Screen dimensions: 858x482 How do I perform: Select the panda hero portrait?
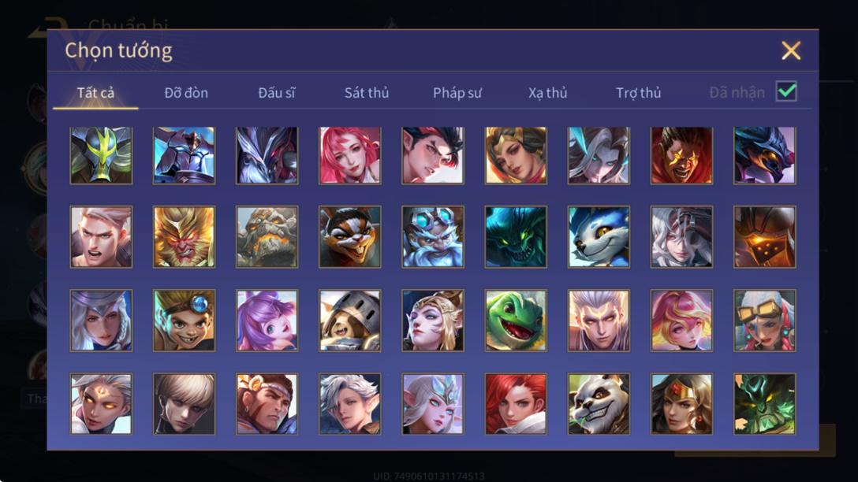tap(599, 404)
